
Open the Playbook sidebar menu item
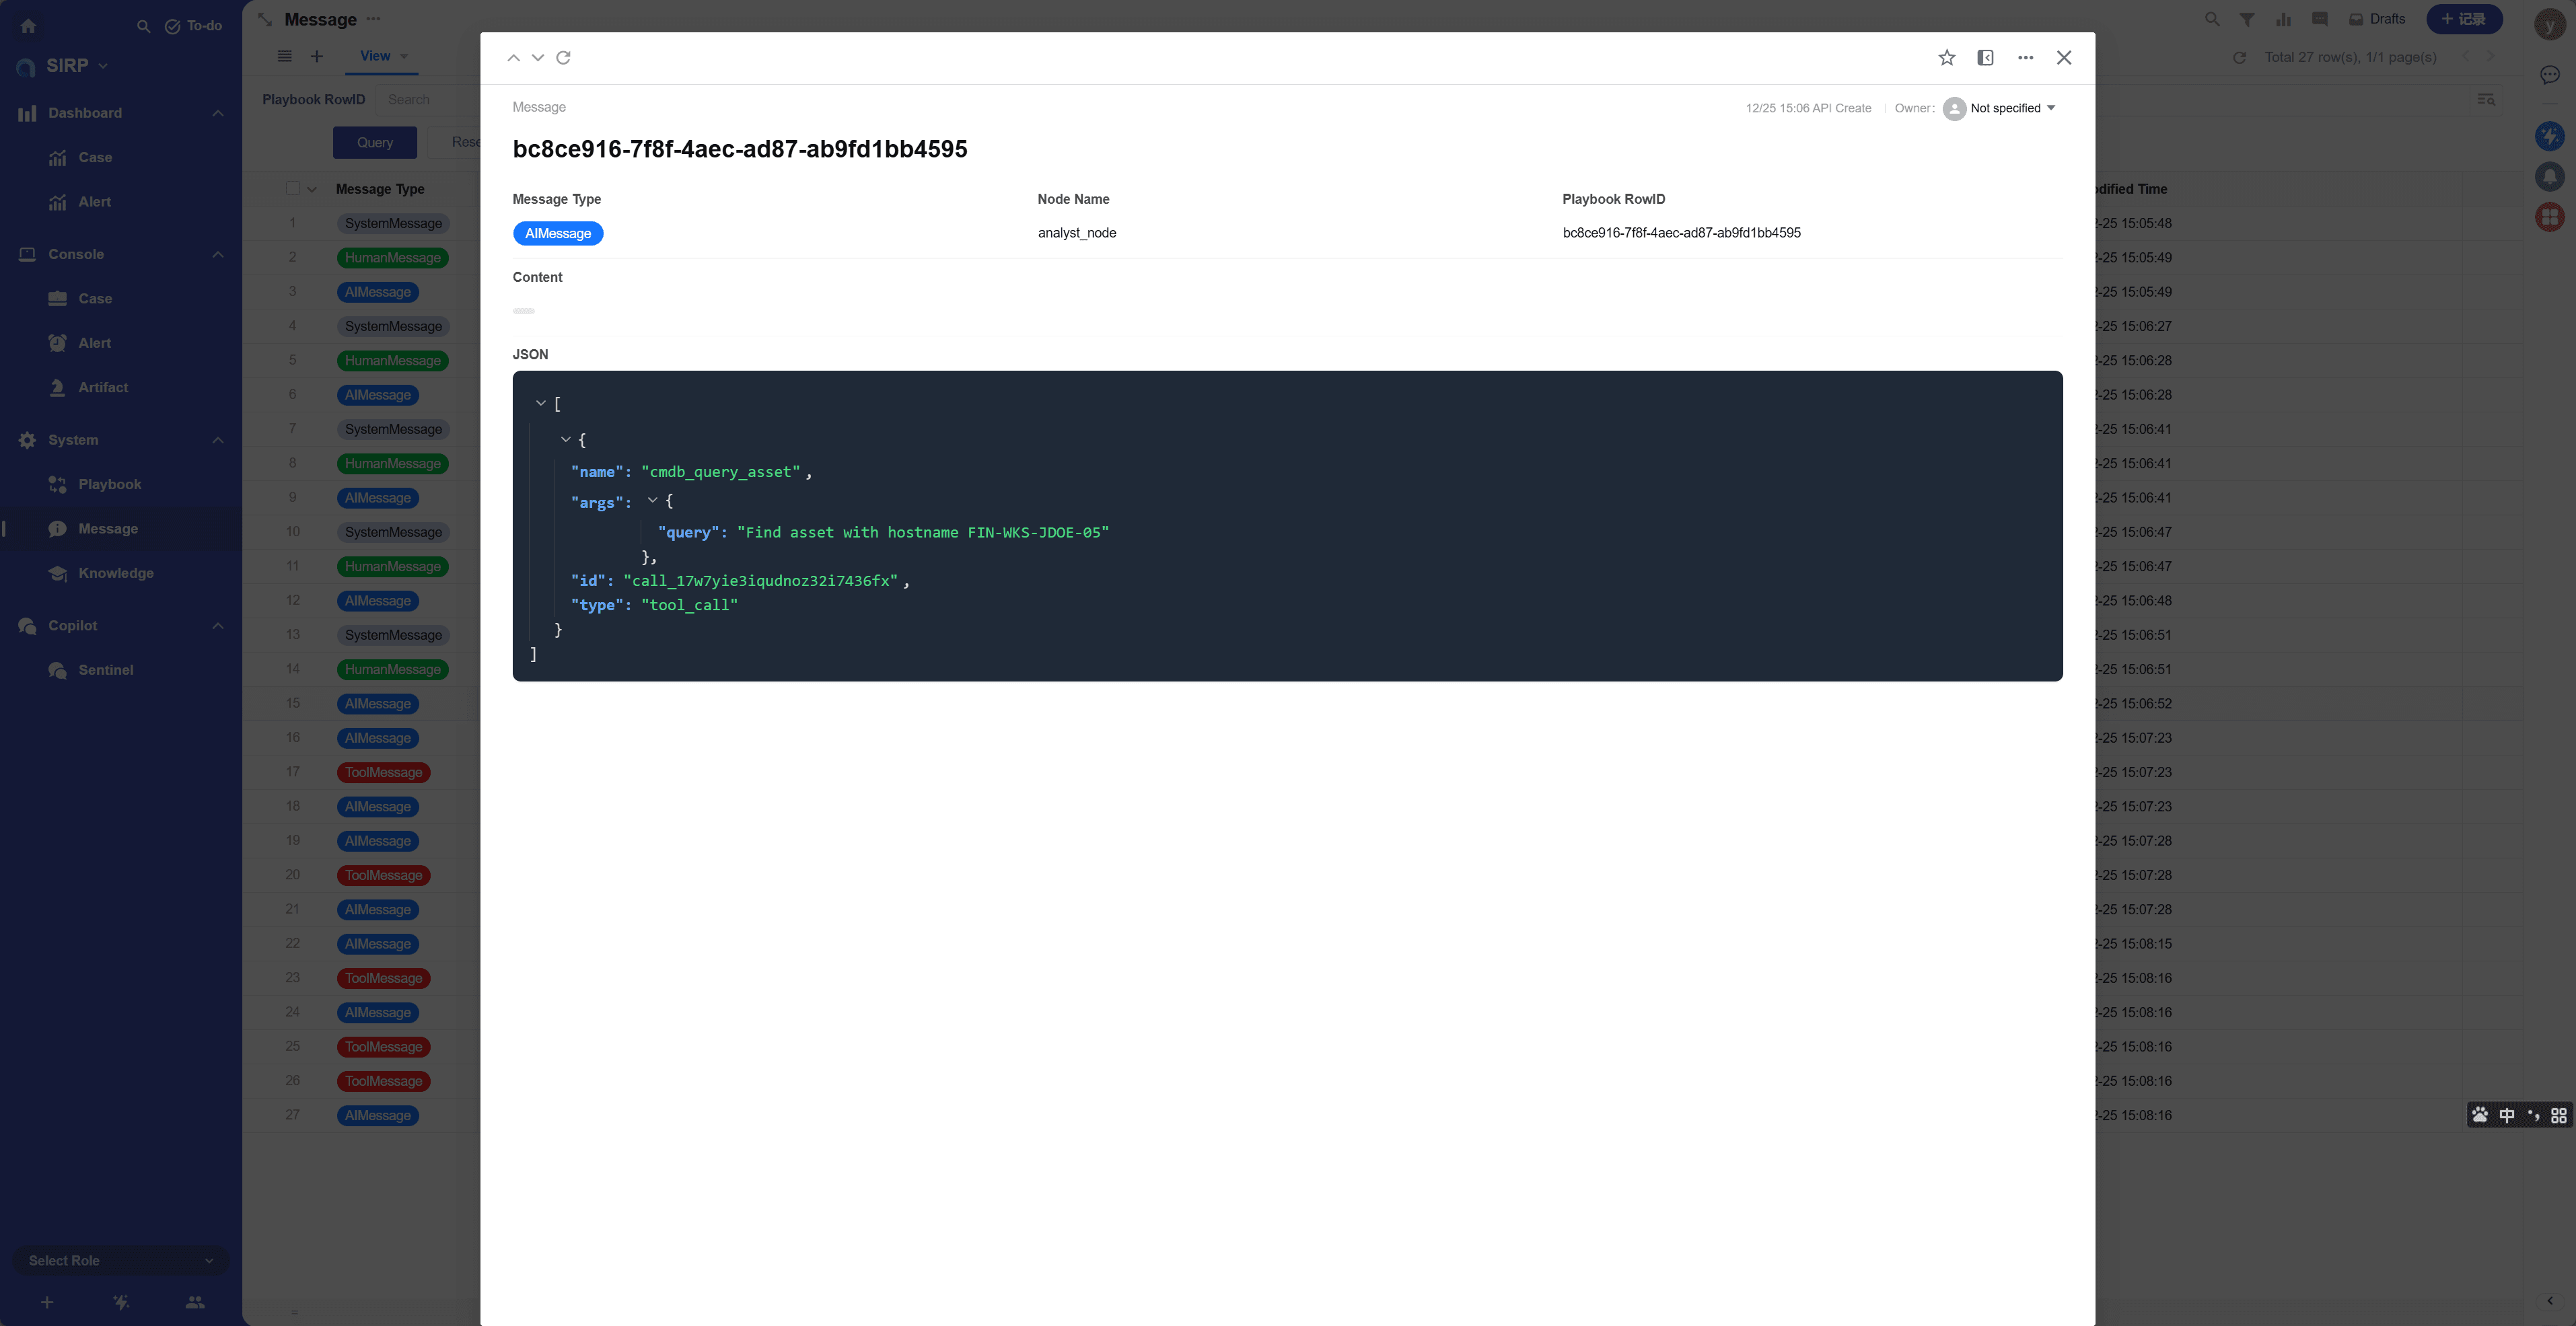pyautogui.click(x=109, y=484)
